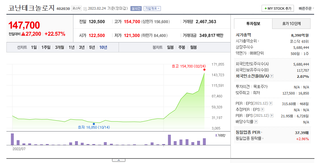Click the +2.96% sector change value
The image size is (317, 163).
click(303, 139)
